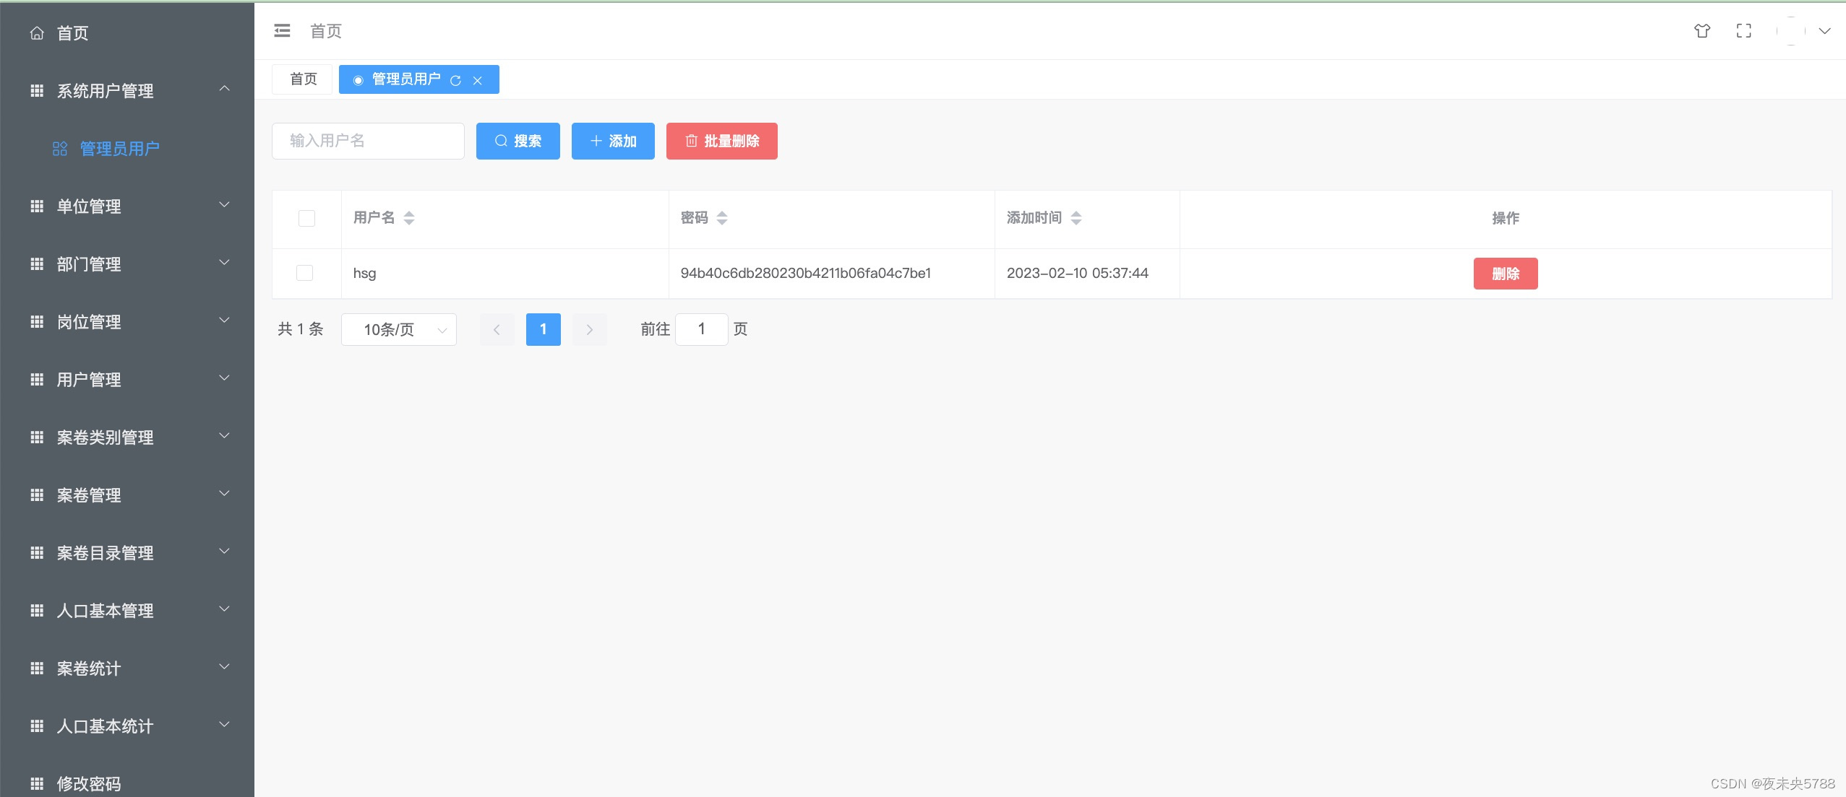This screenshot has width=1846, height=797.
Task: Open the 10条/页 page size dropdown
Action: click(399, 330)
